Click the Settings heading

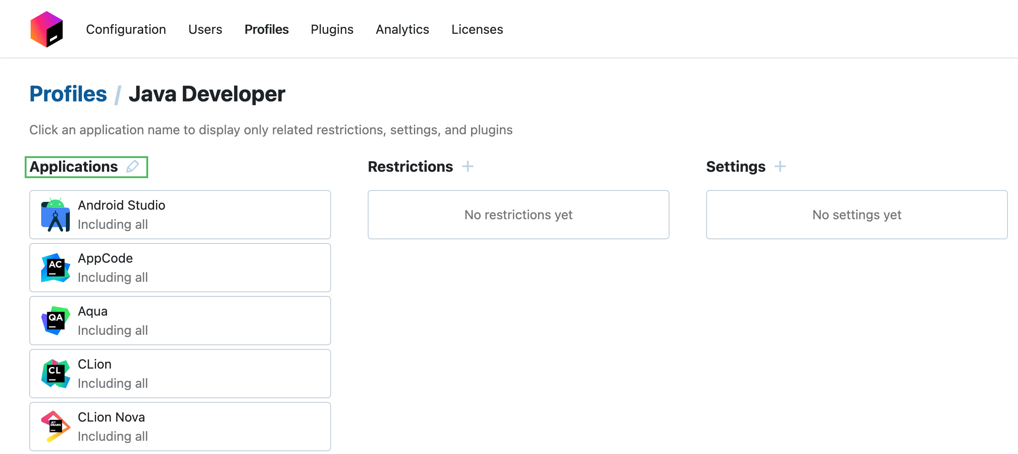click(735, 167)
